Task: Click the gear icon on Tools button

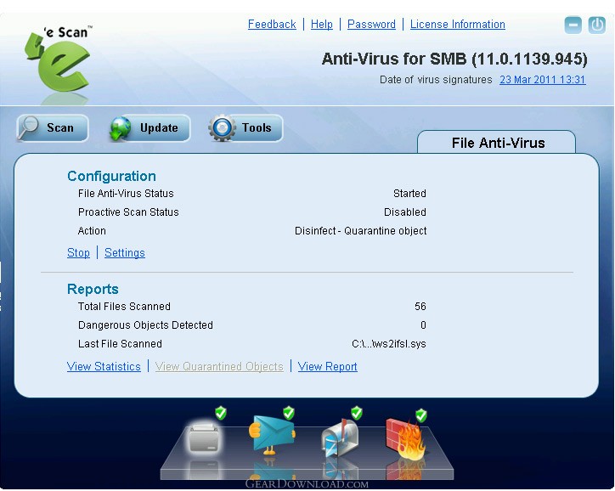Action: coord(222,128)
